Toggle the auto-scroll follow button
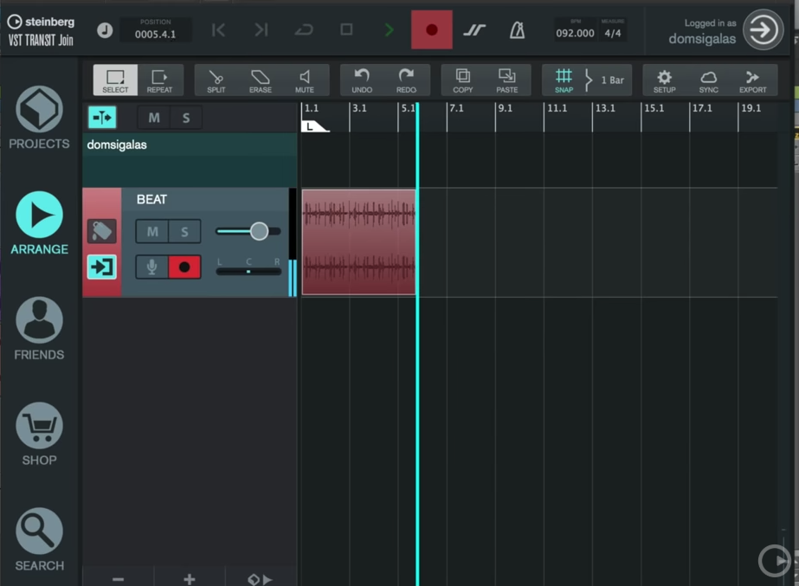This screenshot has width=799, height=586. point(102,118)
